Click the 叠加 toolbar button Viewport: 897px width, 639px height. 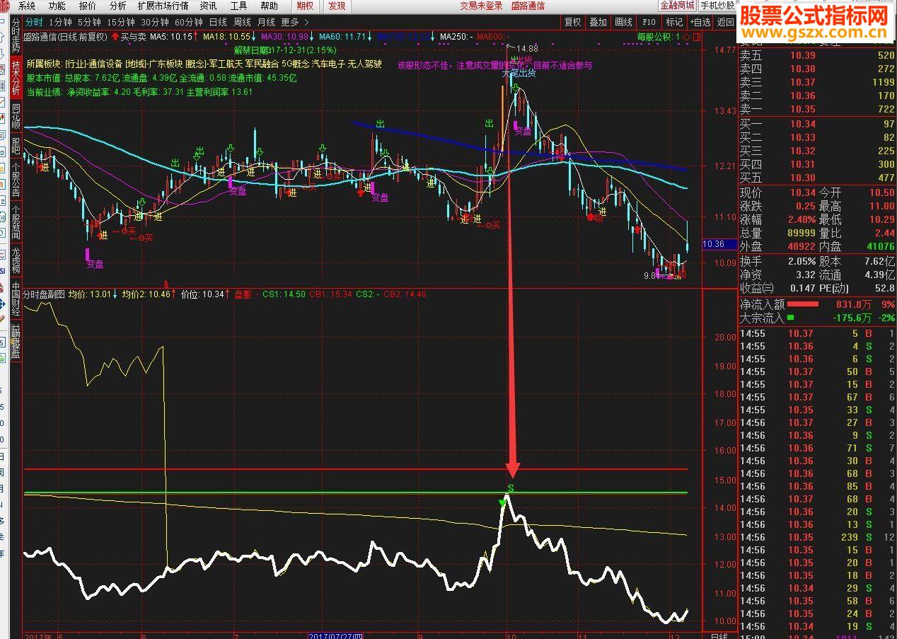(598, 23)
